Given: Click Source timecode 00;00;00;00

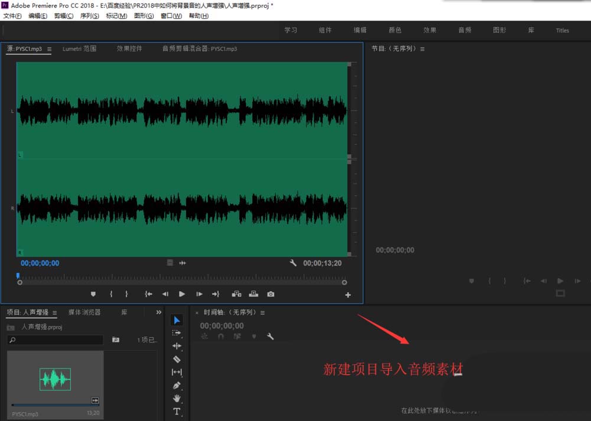Looking at the screenshot, I should tap(40, 263).
